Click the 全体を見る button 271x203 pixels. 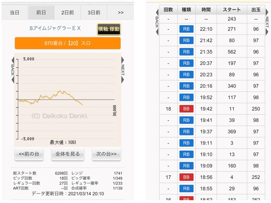68,154
